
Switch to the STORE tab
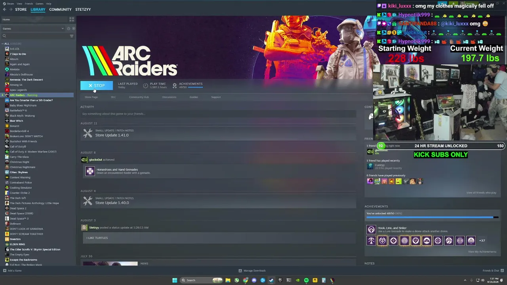[x=21, y=9]
